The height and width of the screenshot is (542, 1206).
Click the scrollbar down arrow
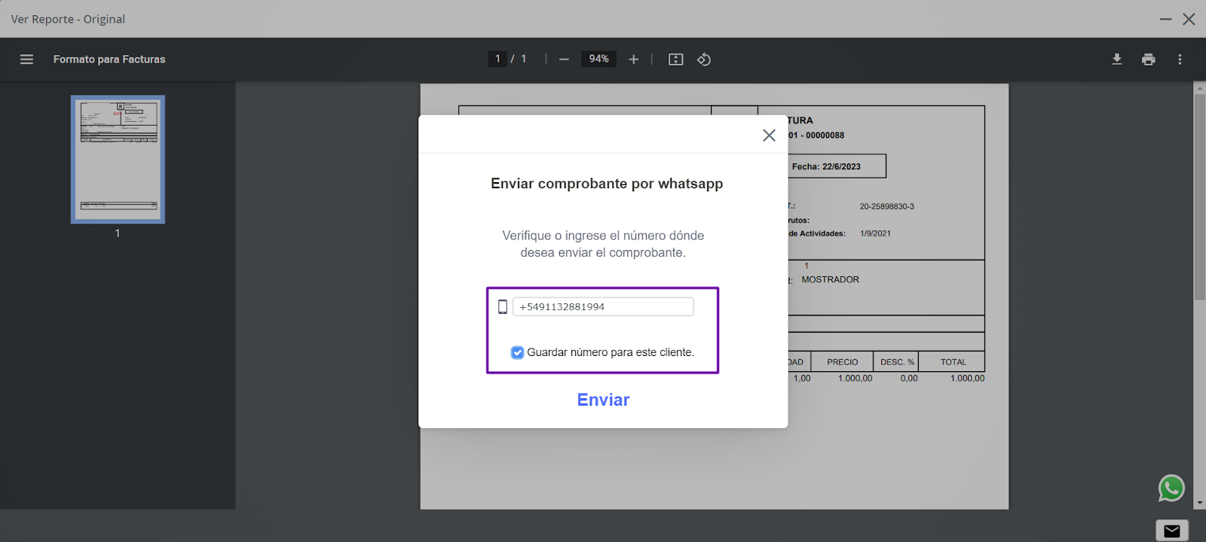(x=1199, y=502)
